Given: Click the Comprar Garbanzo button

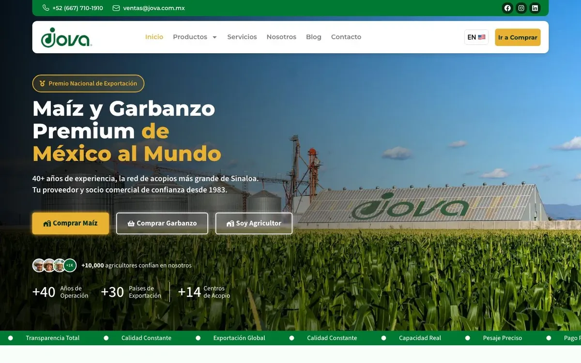Looking at the screenshot, I should 162,223.
